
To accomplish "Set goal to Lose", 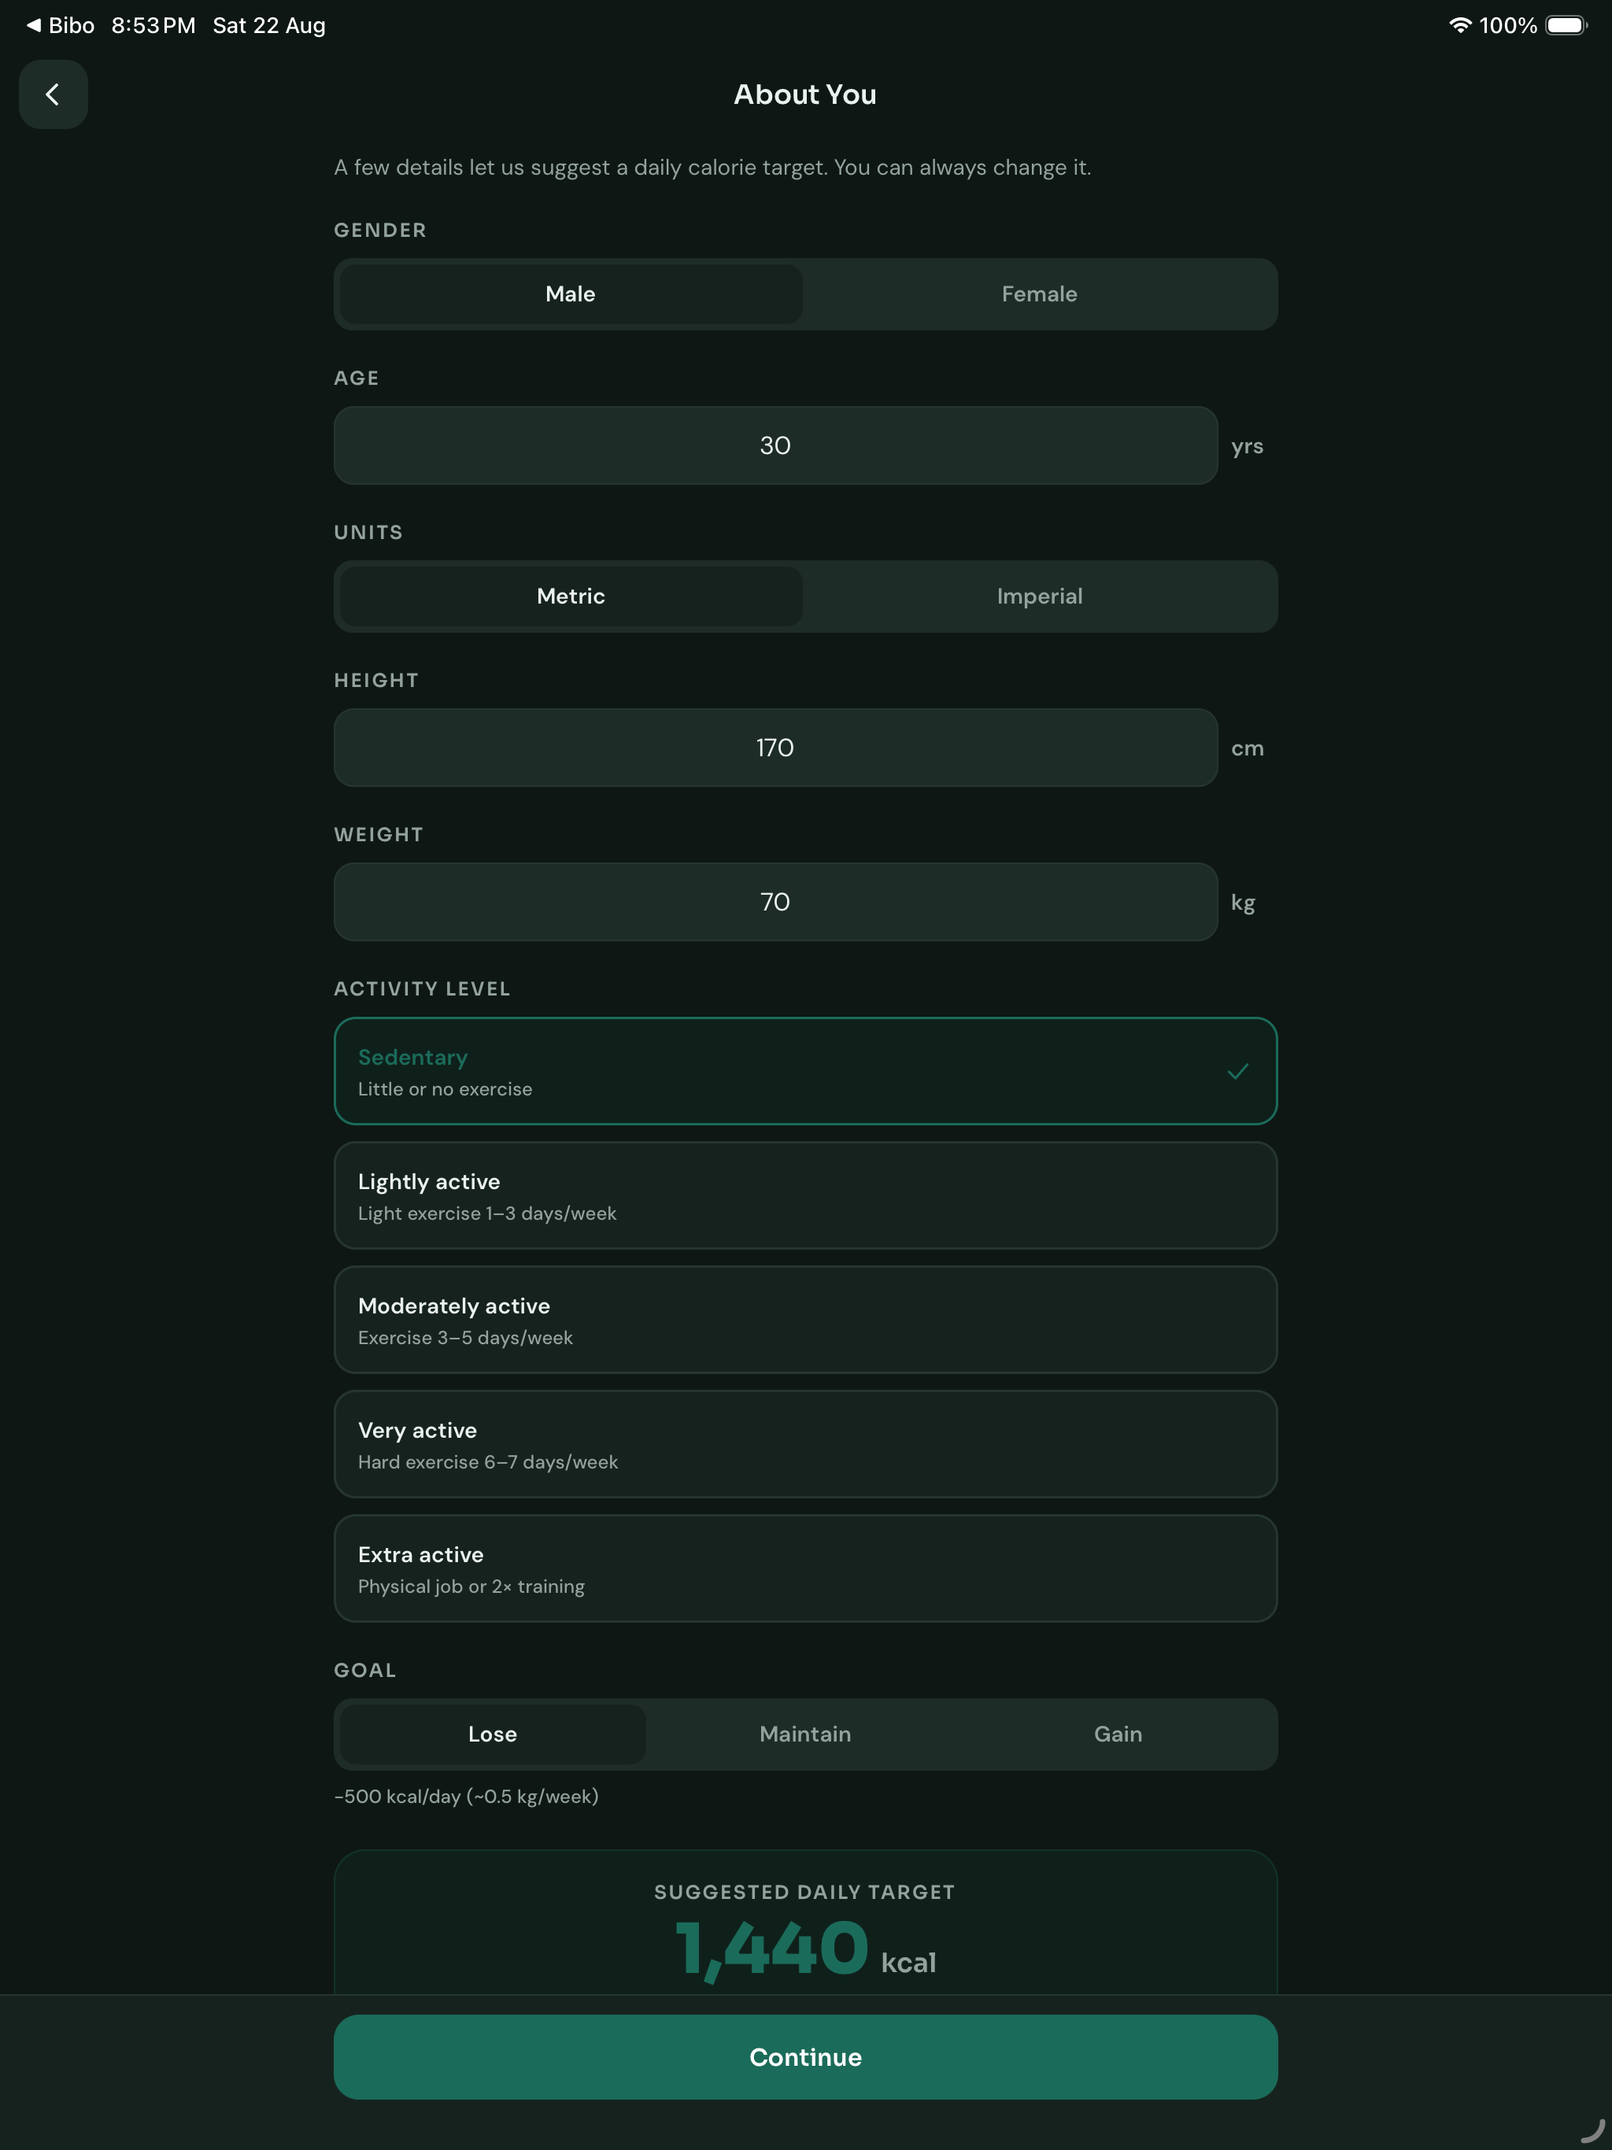I will [x=493, y=1734].
